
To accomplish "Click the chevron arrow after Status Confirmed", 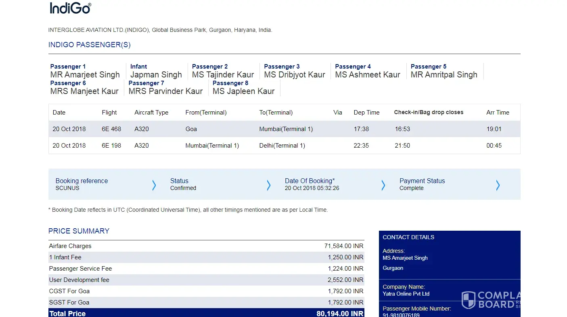I will [268, 185].
